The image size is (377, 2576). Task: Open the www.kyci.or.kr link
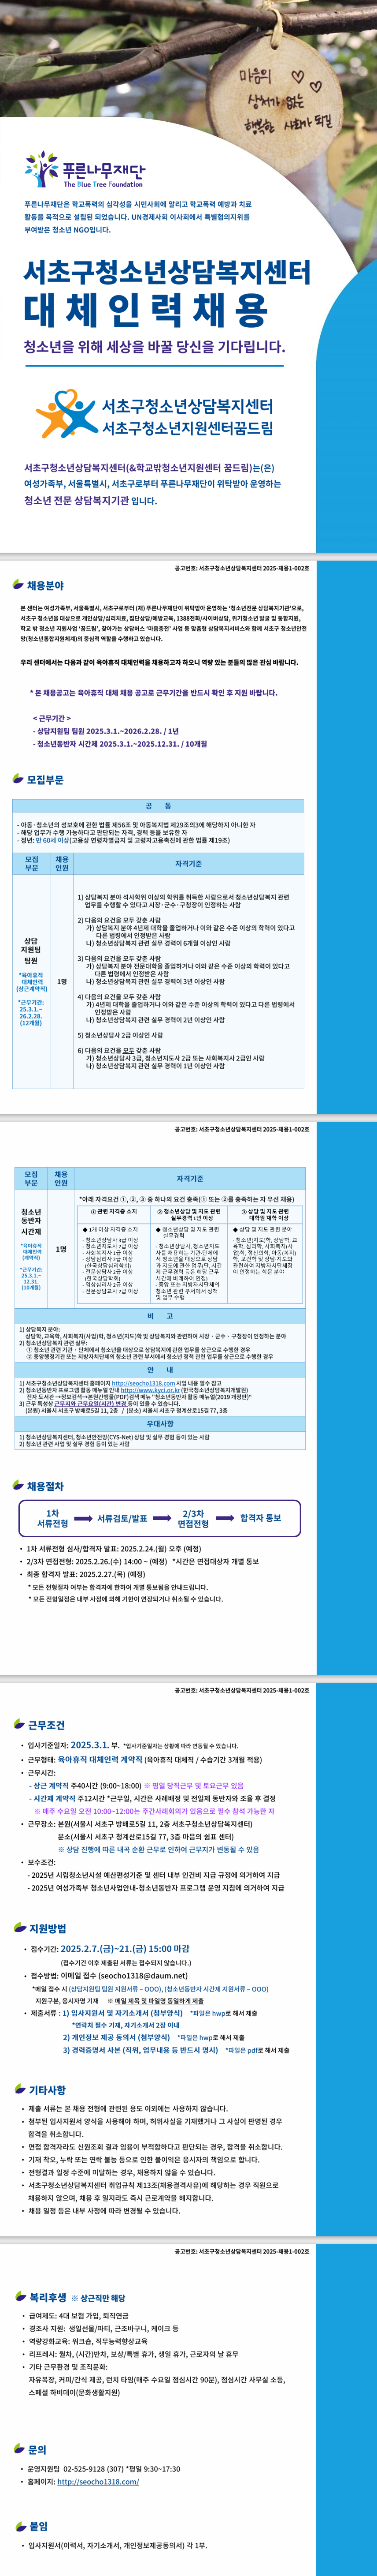pyautogui.click(x=150, y=1390)
